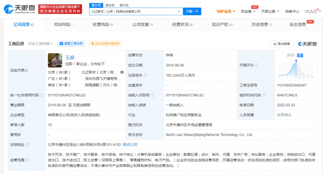Click the official credit agency red banner
This screenshot has height=174, width=323.
60,9
